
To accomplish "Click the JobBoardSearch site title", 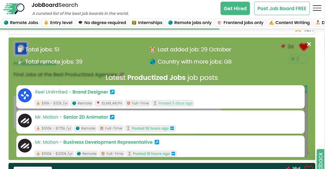I will [55, 5].
